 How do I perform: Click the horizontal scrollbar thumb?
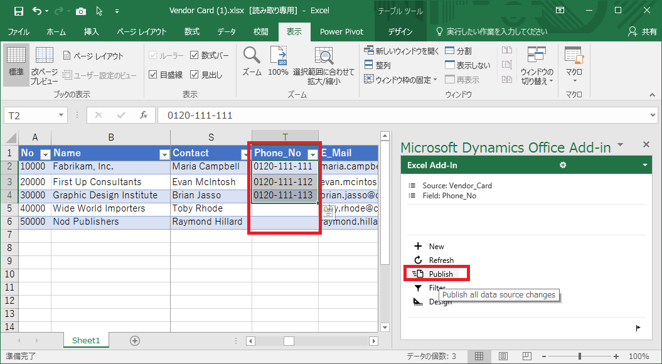coord(289,341)
